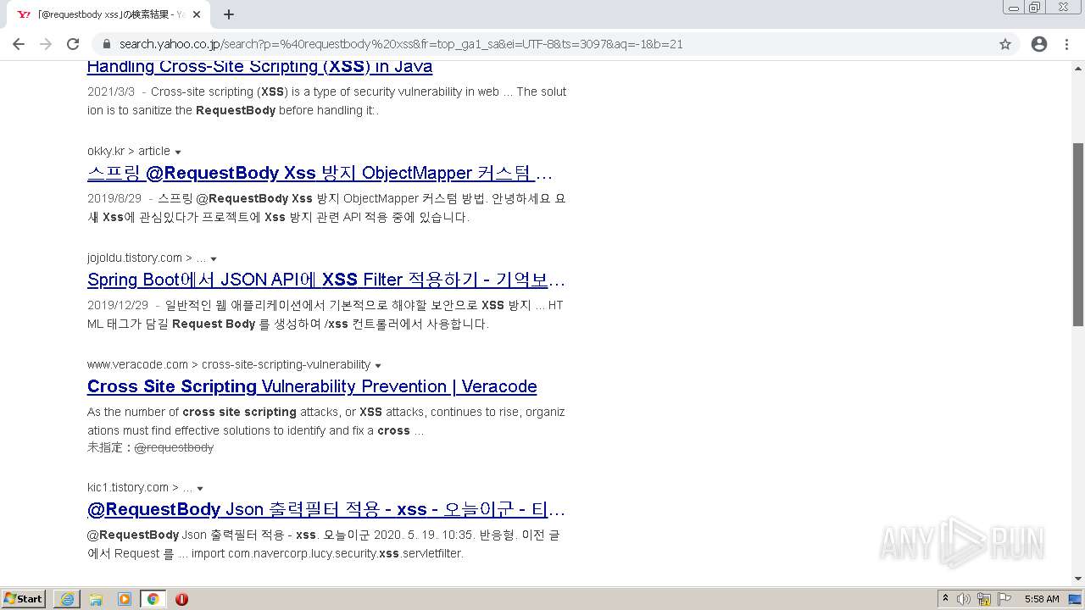Close the Yahoo search results tab

click(197, 14)
